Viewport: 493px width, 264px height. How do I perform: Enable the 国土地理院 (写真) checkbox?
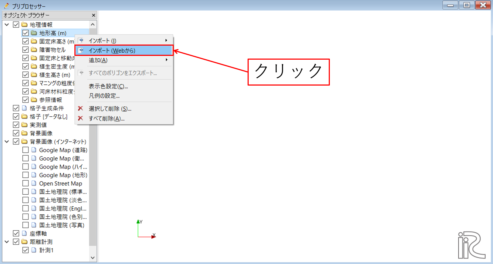(x=25, y=225)
